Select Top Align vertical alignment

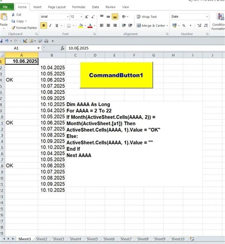(x=102, y=16)
